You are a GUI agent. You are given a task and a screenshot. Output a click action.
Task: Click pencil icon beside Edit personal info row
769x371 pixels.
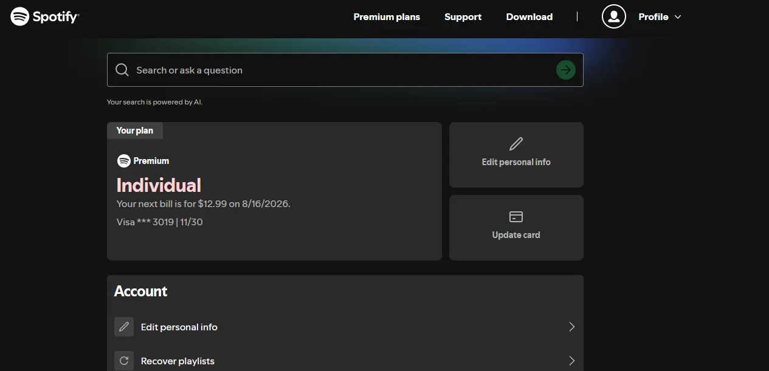(124, 327)
